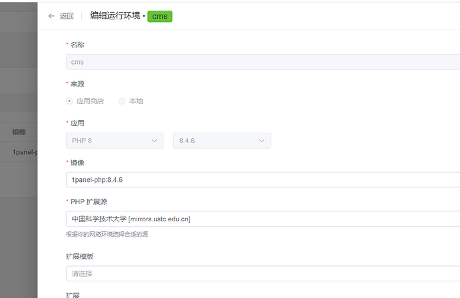Select the 本地 radio button
Viewport: 460px width, 298px height.
122,101
